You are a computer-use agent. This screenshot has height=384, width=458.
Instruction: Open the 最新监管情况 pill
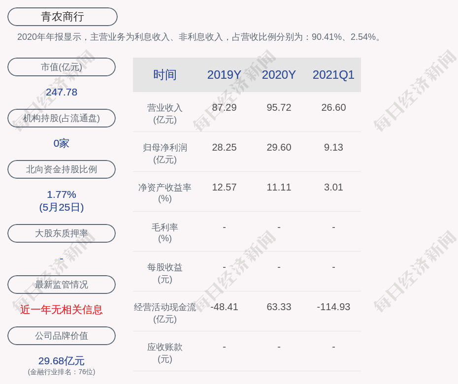62,285
